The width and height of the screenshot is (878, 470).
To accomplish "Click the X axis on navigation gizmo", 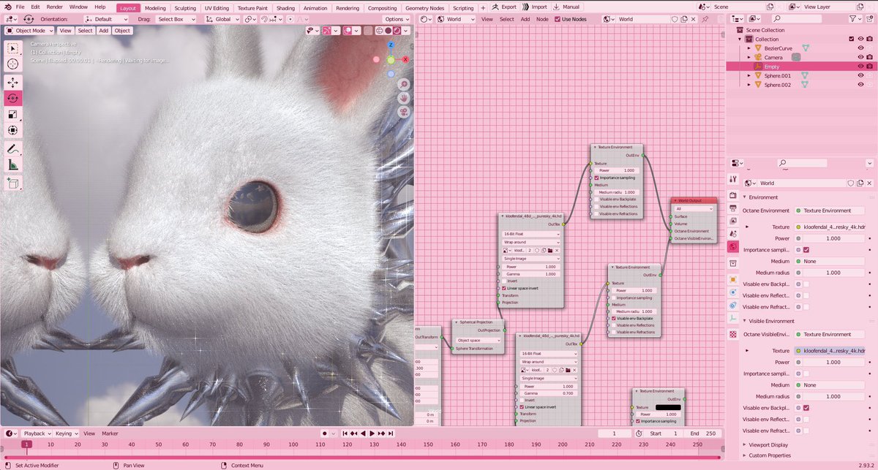I will (405, 58).
